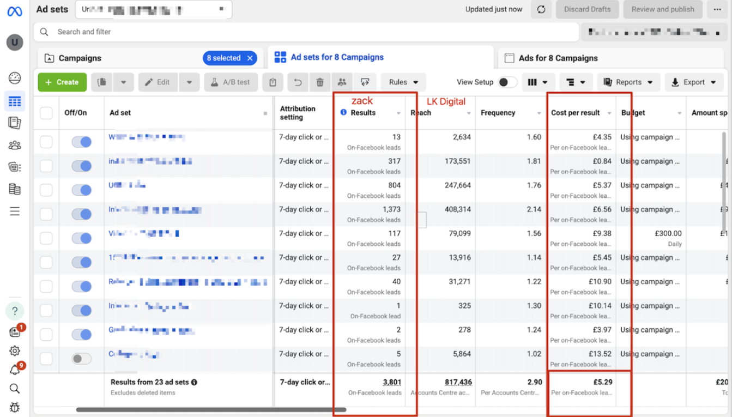Image resolution: width=732 pixels, height=417 pixels.
Task: Open the three-dot more options menu
Action: pos(717,9)
